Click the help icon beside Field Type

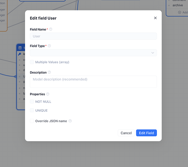49,46
